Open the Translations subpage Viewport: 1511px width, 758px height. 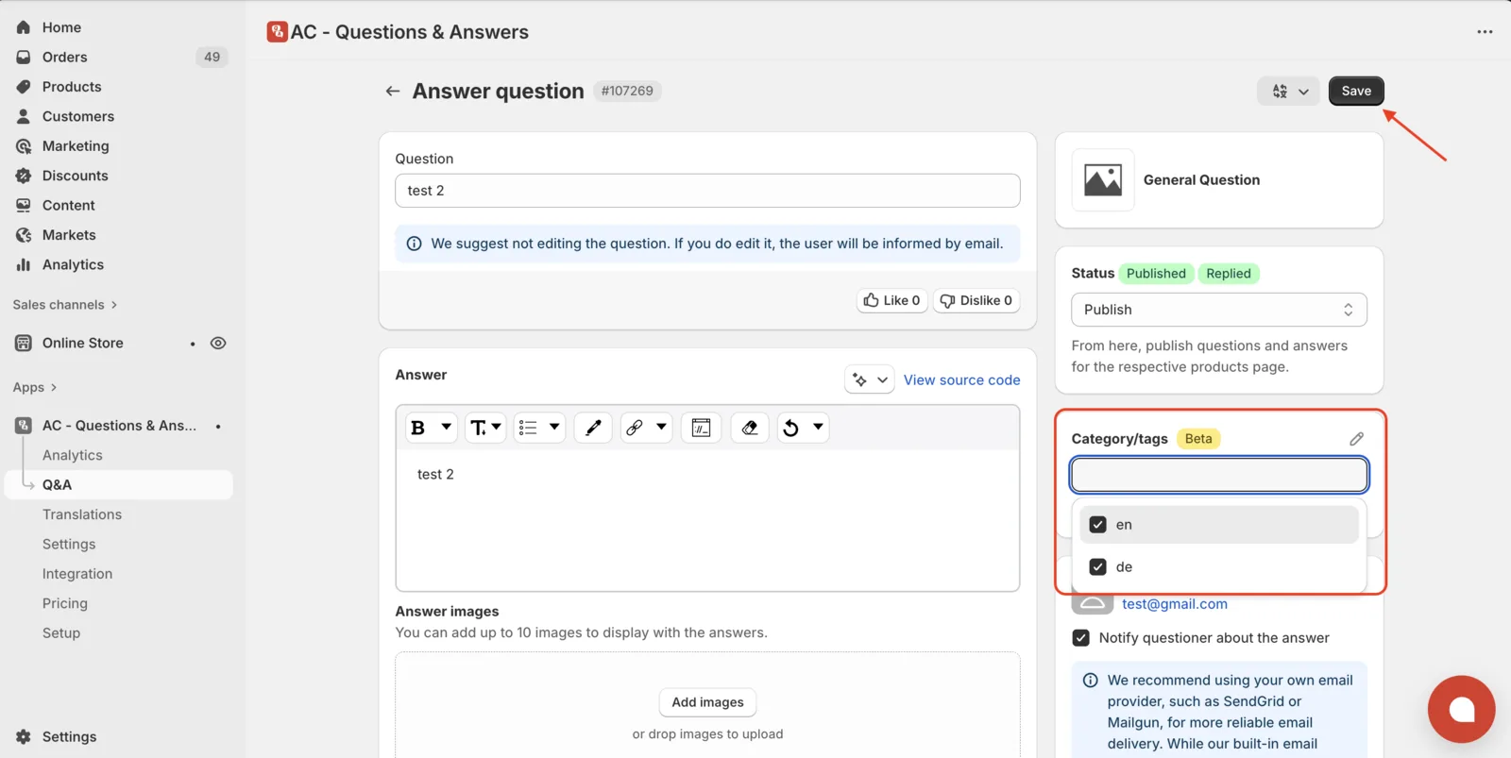(82, 514)
